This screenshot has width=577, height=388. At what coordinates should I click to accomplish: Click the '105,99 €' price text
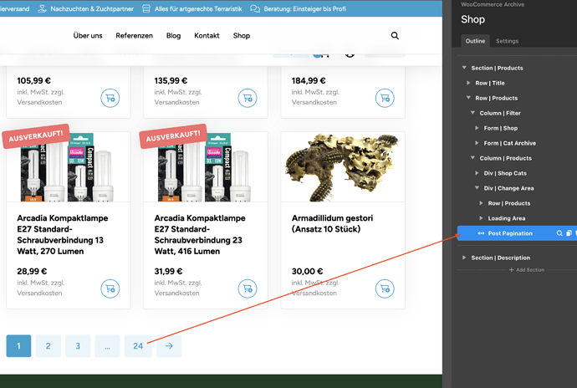tap(33, 80)
